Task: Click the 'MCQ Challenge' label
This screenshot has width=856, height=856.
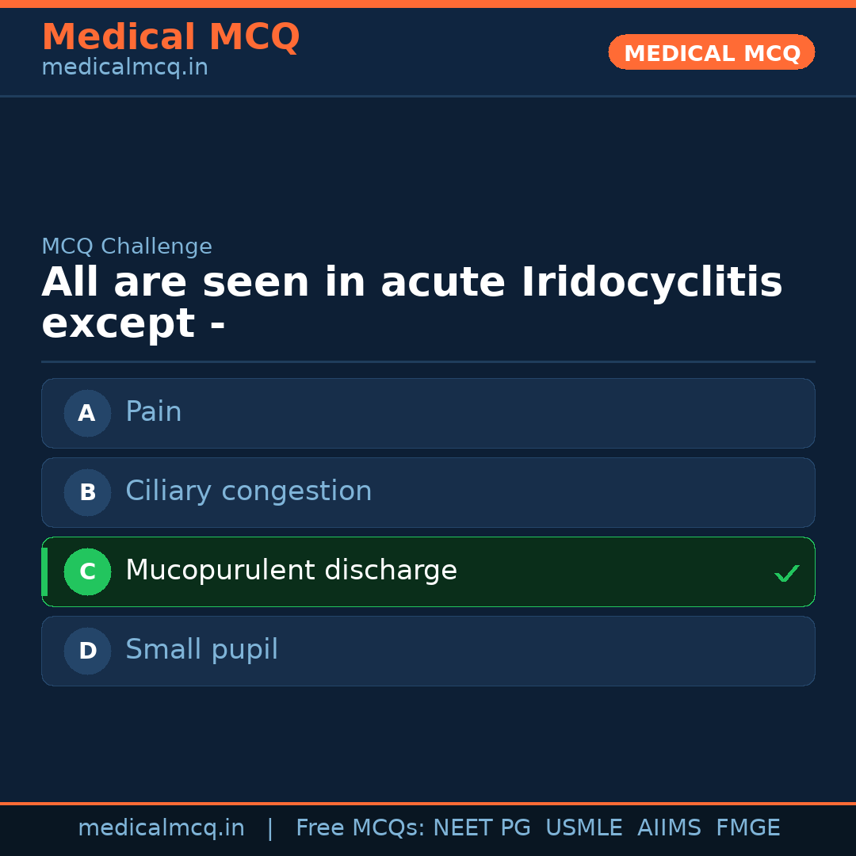Action: pyautogui.click(x=127, y=246)
